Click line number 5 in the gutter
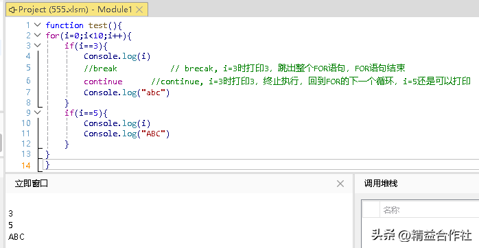479x248 pixels. [x=28, y=67]
